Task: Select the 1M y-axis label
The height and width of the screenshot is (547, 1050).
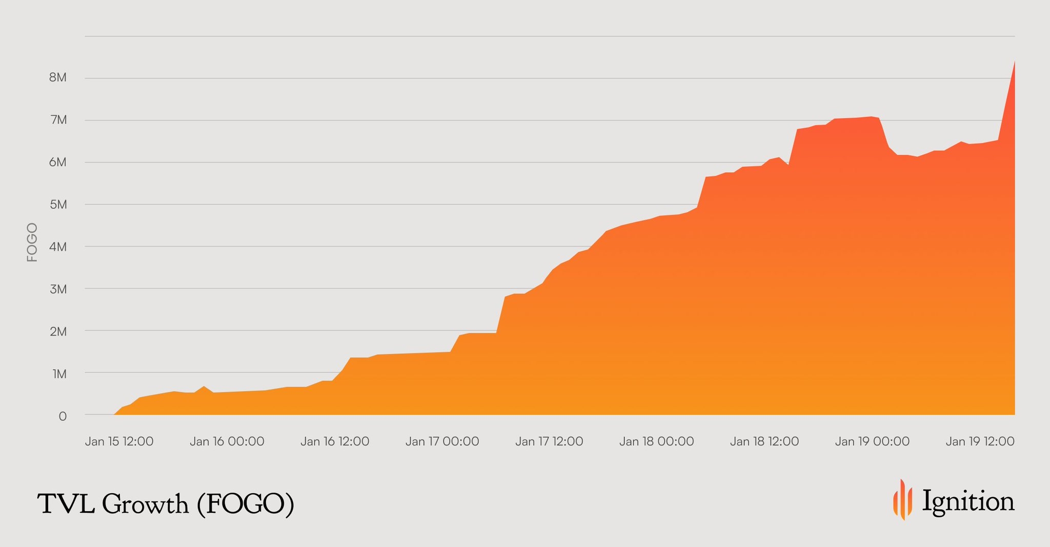Action: (59, 374)
